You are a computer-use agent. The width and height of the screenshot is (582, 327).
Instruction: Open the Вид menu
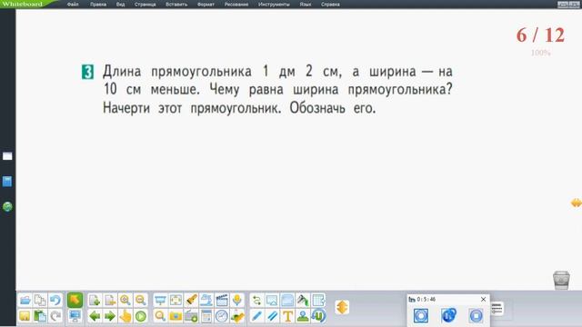(120, 5)
